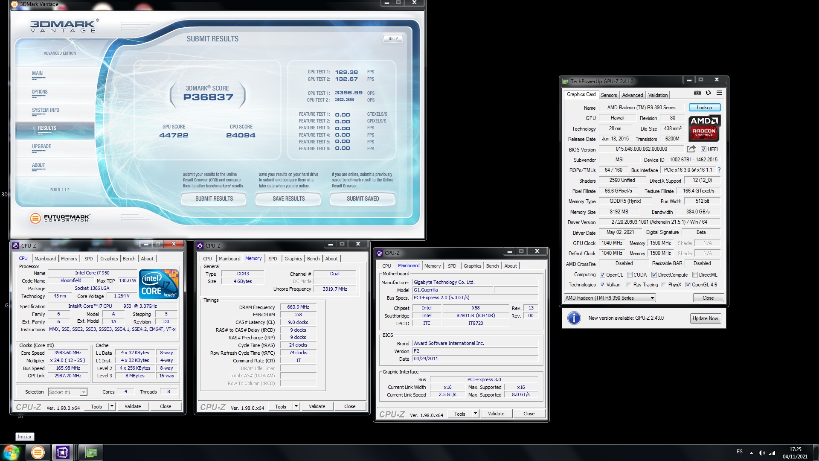Viewport: 819px width, 461px height.
Task: Open Graphics tab in CPU-Z Mainboard window
Action: point(472,266)
